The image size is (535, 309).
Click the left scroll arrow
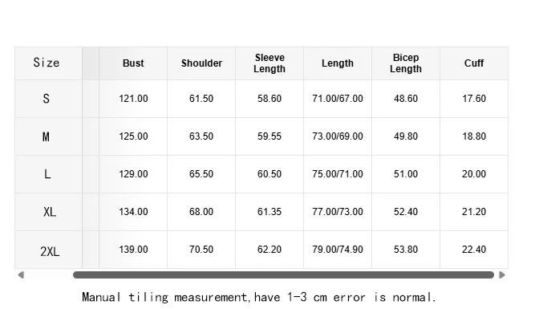click(21, 274)
